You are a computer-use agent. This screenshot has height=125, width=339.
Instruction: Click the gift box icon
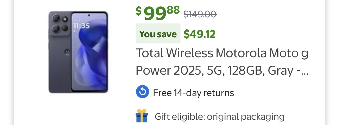click(x=142, y=116)
